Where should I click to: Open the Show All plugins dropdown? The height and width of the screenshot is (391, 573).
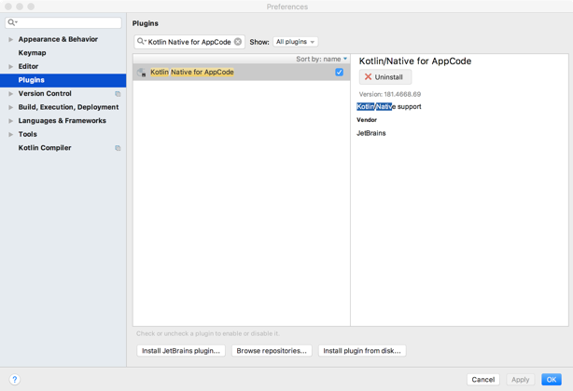click(295, 42)
